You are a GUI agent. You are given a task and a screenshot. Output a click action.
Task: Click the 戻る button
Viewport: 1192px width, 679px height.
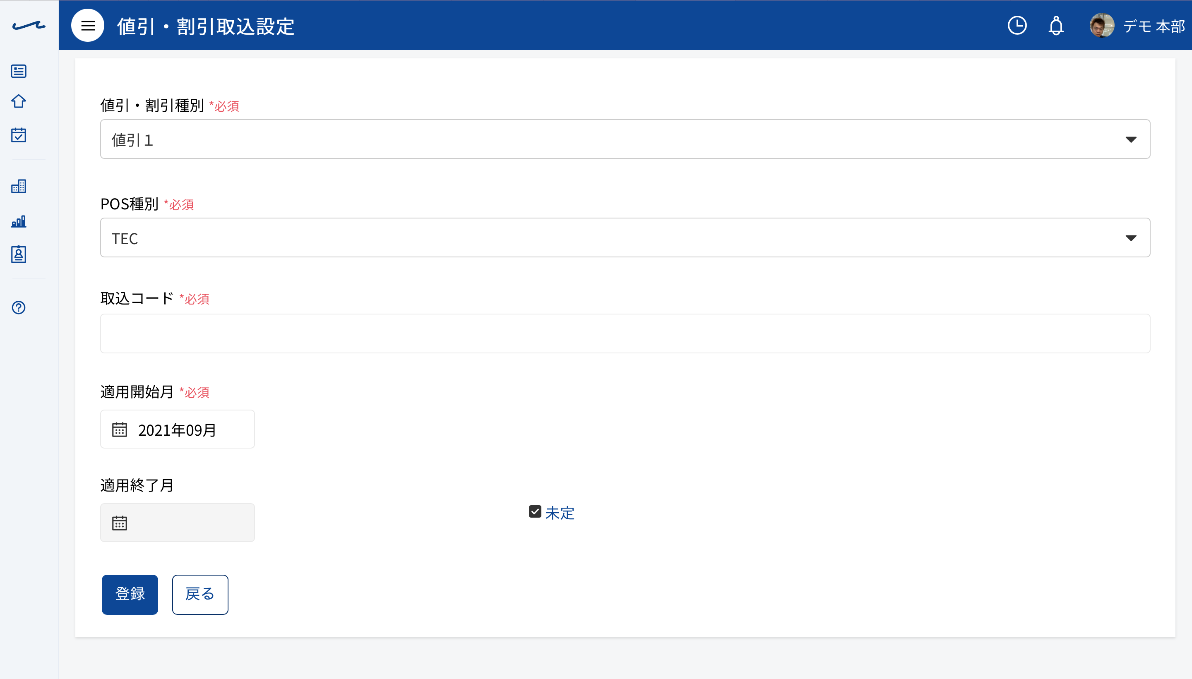200,594
